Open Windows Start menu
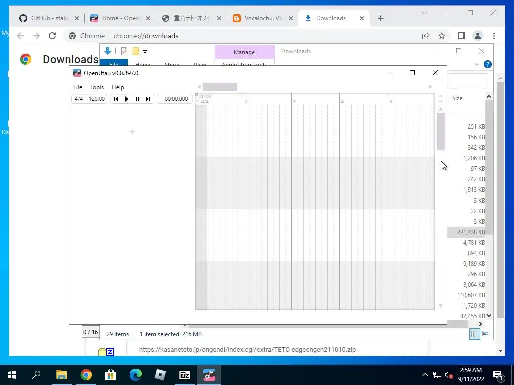 click(x=12, y=375)
